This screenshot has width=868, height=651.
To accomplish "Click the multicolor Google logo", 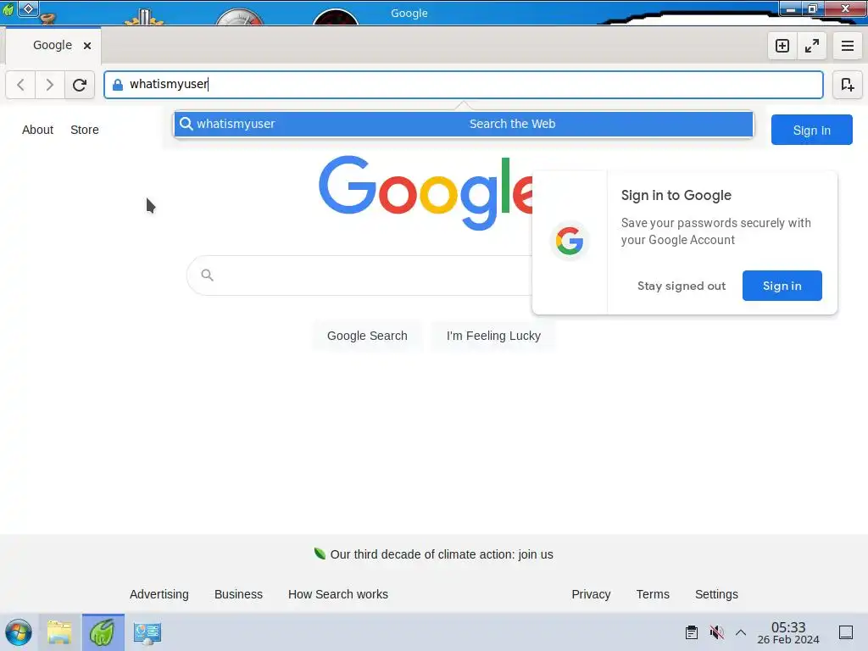I will (426, 192).
